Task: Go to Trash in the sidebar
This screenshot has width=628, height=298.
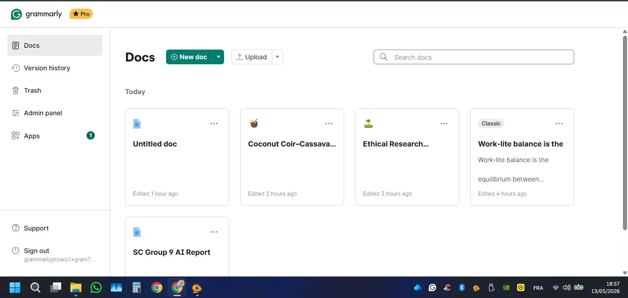Action: coord(55,90)
